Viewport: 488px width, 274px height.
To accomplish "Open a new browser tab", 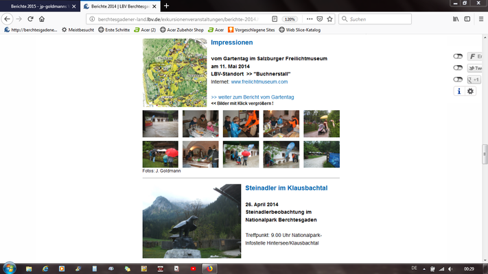I will point(167,6).
